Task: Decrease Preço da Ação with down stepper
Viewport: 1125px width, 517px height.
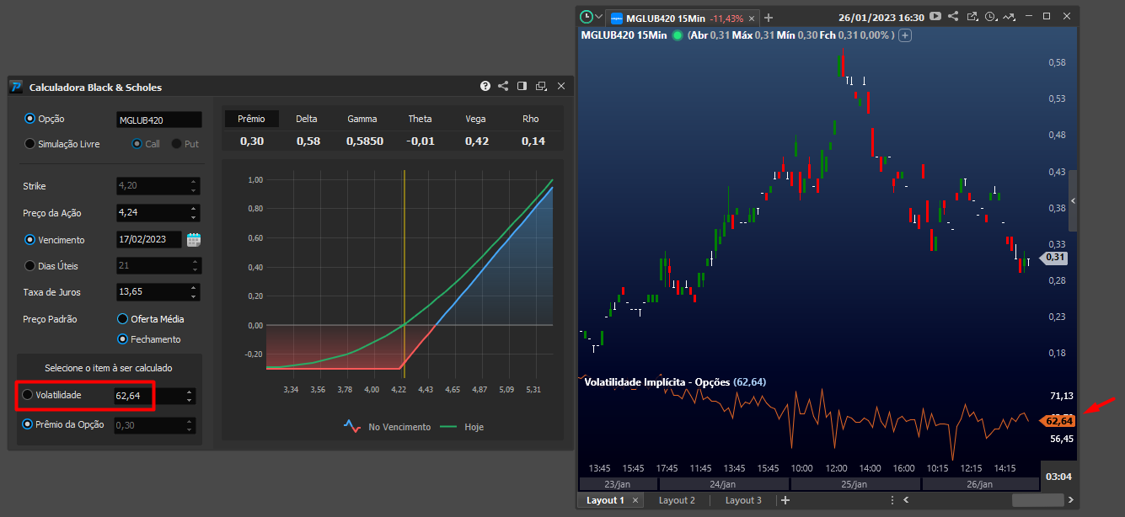Action: point(193,217)
